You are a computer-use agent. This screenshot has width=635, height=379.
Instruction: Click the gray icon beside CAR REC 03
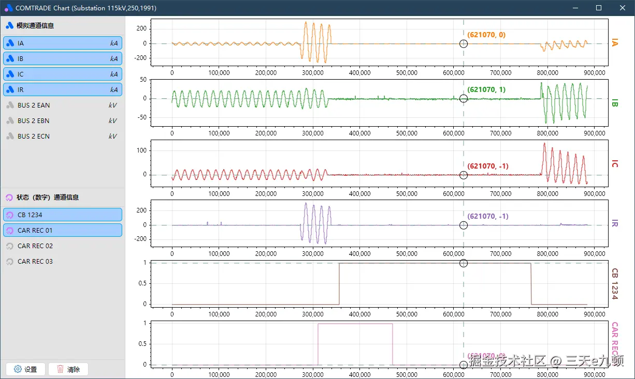pos(9,262)
